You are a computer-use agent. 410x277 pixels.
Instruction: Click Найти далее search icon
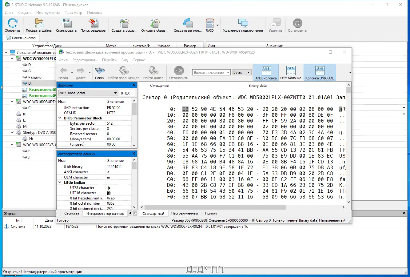tap(153, 70)
